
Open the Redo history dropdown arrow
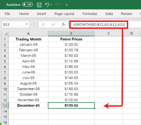[x=61, y=5]
